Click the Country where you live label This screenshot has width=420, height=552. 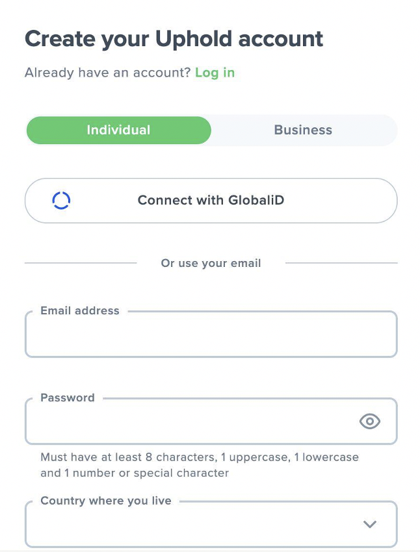click(x=106, y=501)
